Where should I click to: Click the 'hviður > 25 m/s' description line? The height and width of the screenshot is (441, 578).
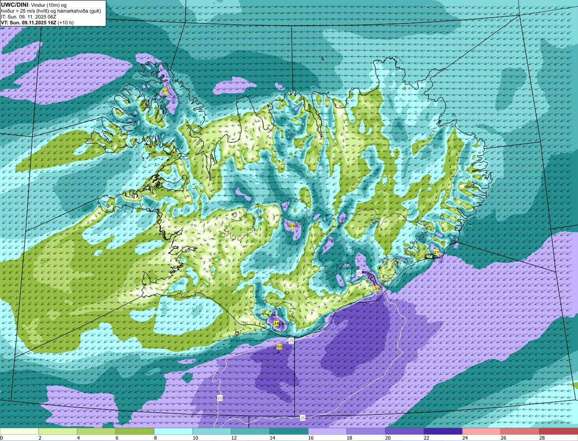[51, 10]
